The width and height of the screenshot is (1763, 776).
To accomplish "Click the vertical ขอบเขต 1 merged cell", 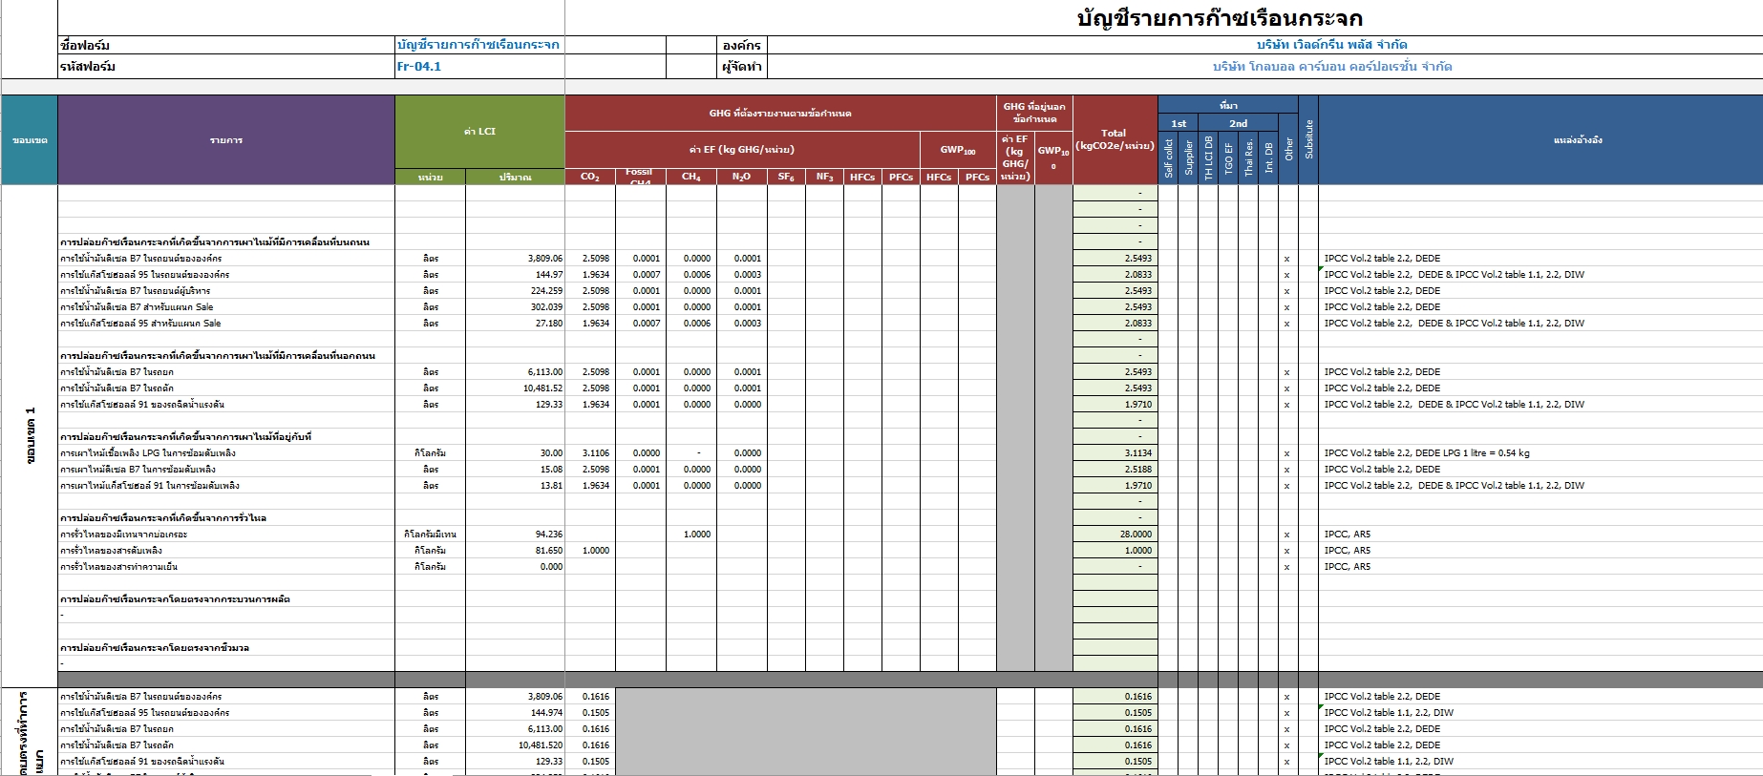I will point(30,436).
